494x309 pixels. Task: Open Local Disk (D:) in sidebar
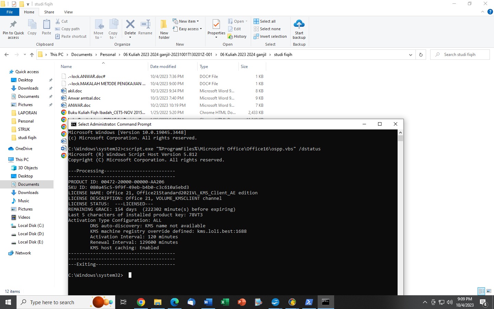pyautogui.click(x=31, y=234)
